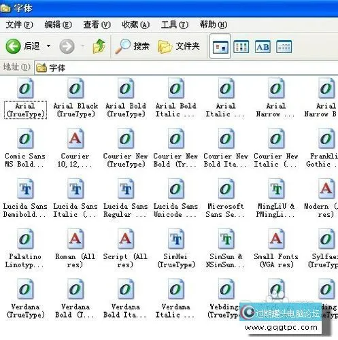Image resolution: width=338 pixels, height=340 pixels.
Task: Select the Lucida Sans Unicode font
Action: pos(176,188)
